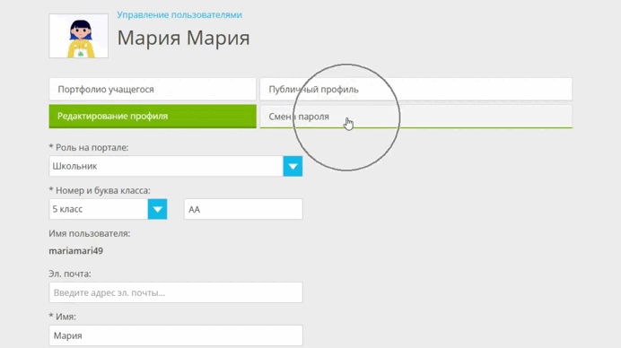Click the heading Мария Мария
This screenshot has width=621, height=348.
pos(183,38)
